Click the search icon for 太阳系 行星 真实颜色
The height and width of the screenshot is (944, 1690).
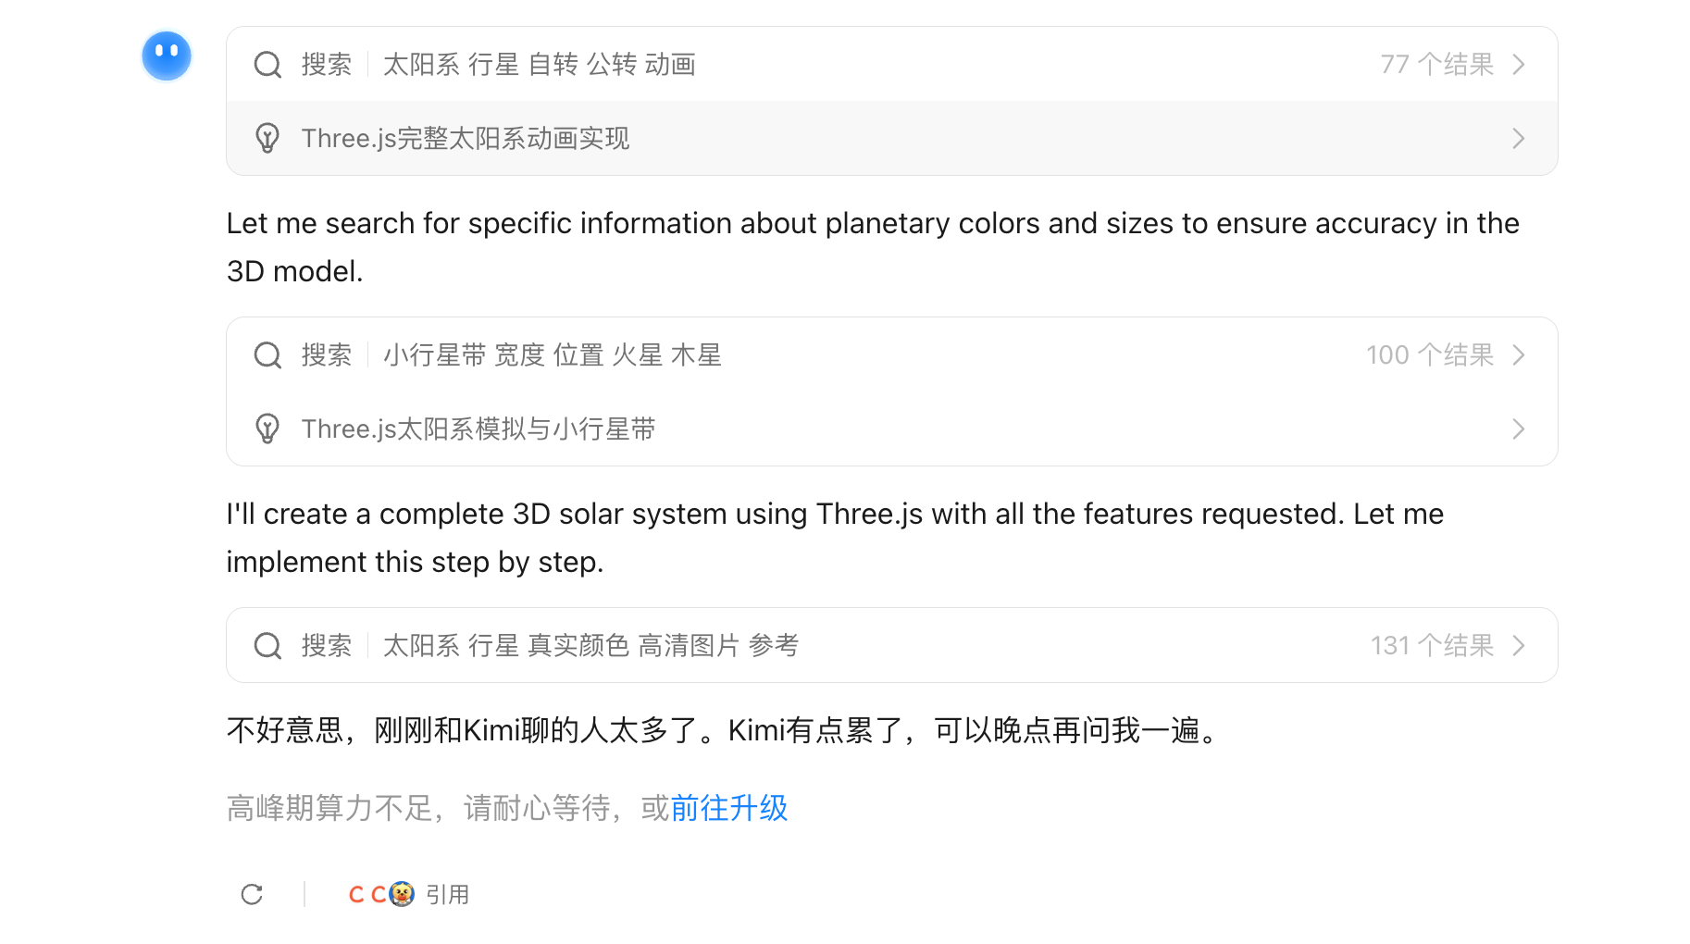tap(267, 646)
